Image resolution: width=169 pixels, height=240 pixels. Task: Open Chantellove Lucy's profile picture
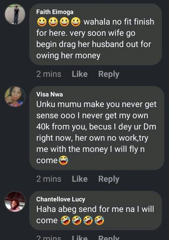pyautogui.click(x=15, y=201)
